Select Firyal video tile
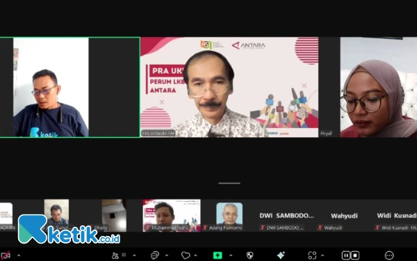Screen dimensions: 417x261 click(368, 88)
